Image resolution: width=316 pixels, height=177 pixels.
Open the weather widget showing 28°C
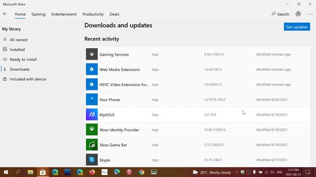click(x=212, y=173)
